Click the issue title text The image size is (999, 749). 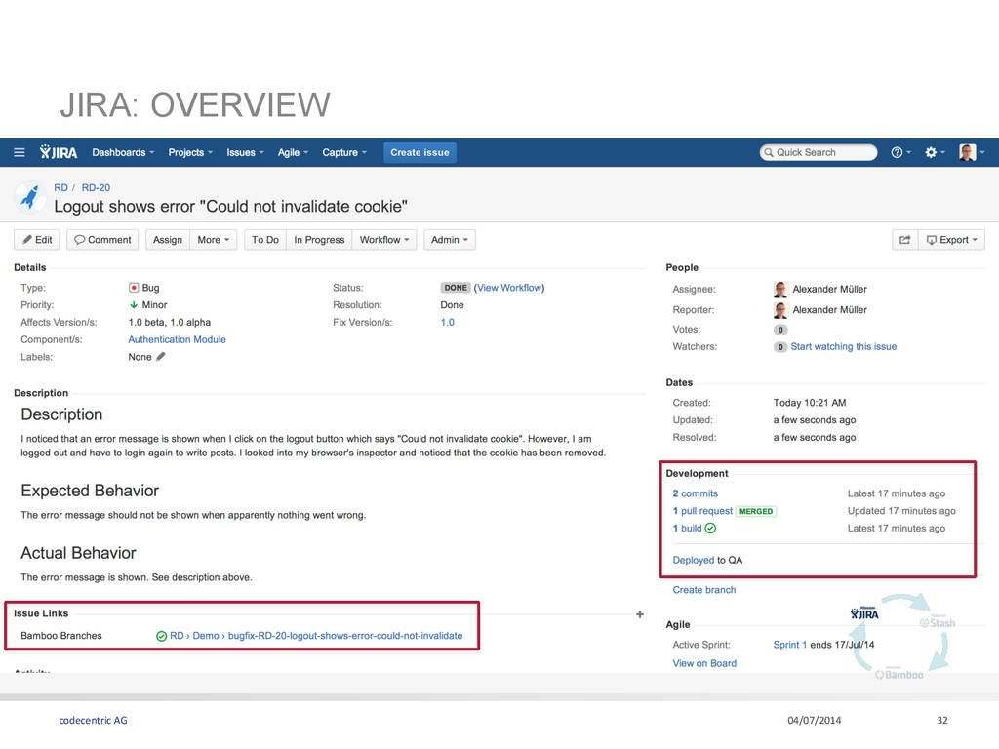pyautogui.click(x=230, y=207)
